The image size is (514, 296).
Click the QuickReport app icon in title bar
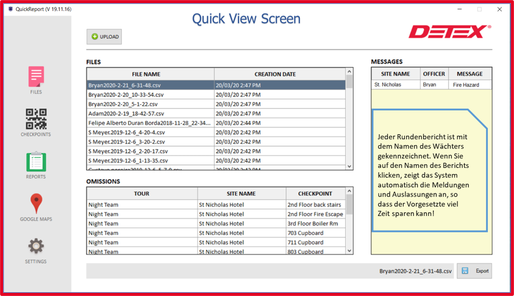[x=10, y=9]
